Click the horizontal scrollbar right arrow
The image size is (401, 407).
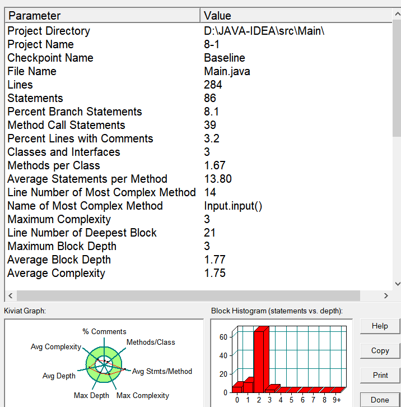(386, 295)
